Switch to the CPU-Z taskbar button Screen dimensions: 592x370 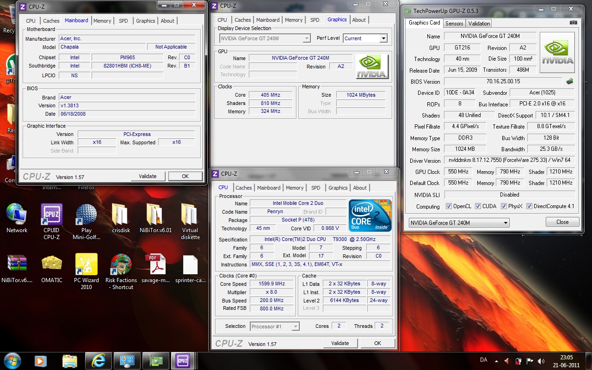click(x=183, y=361)
